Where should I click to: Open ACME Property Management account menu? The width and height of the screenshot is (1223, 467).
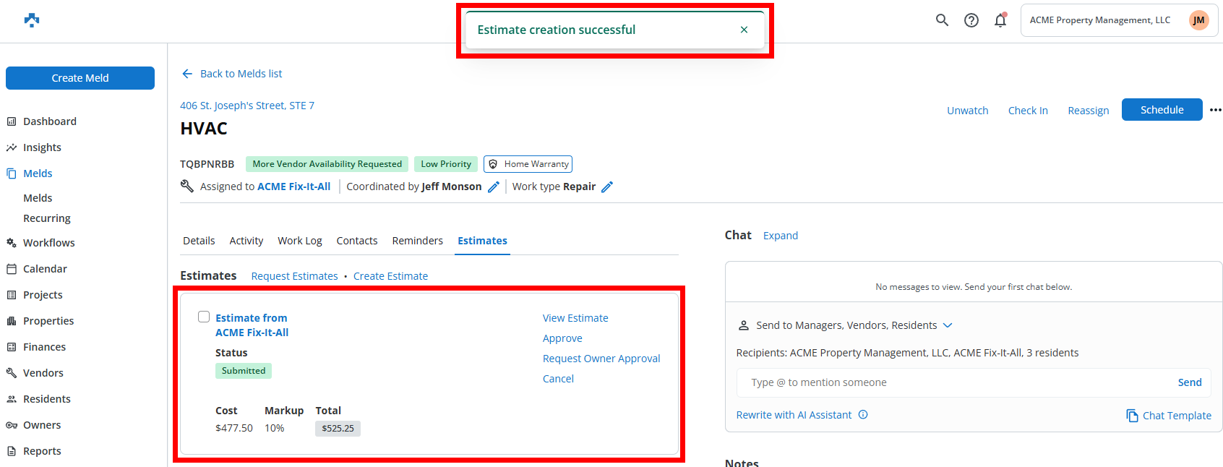point(1119,20)
